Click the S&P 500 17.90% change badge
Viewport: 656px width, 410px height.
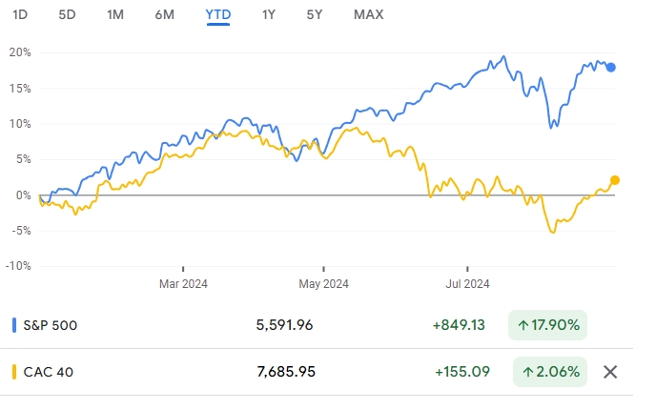point(548,325)
